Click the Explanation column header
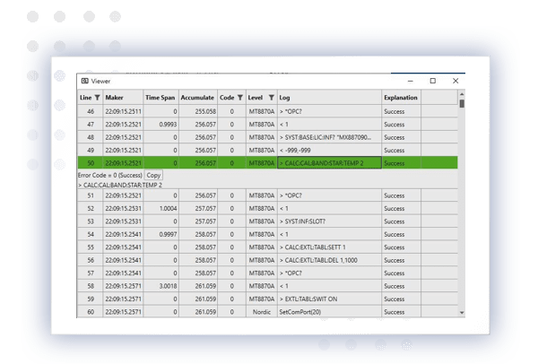 400,97
